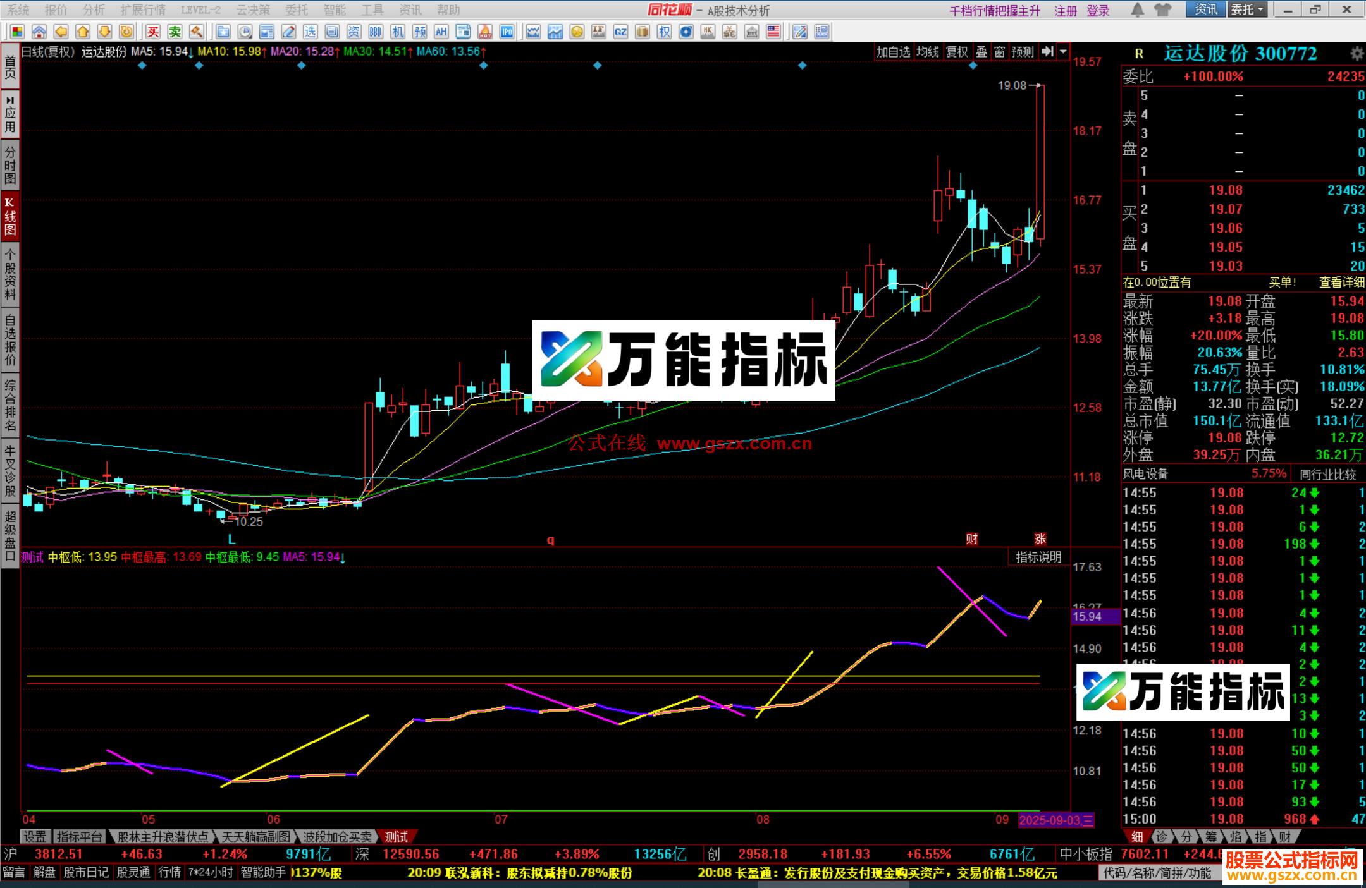Click the home icon in the toolbar
The height and width of the screenshot is (888, 1366).
pos(39,30)
